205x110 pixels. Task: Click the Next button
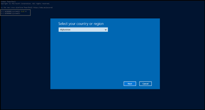click(130, 84)
